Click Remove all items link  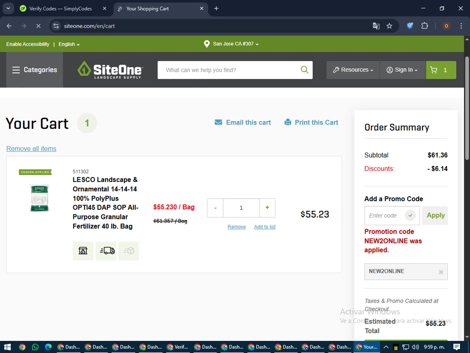31,149
